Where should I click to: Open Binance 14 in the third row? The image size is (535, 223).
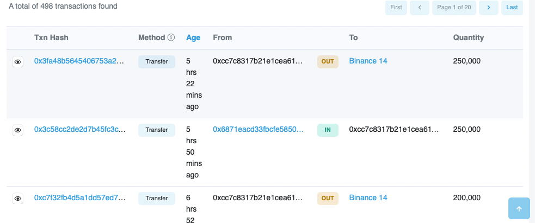pos(368,197)
